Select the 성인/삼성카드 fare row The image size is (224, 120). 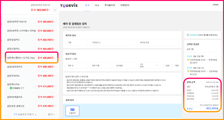(31, 40)
